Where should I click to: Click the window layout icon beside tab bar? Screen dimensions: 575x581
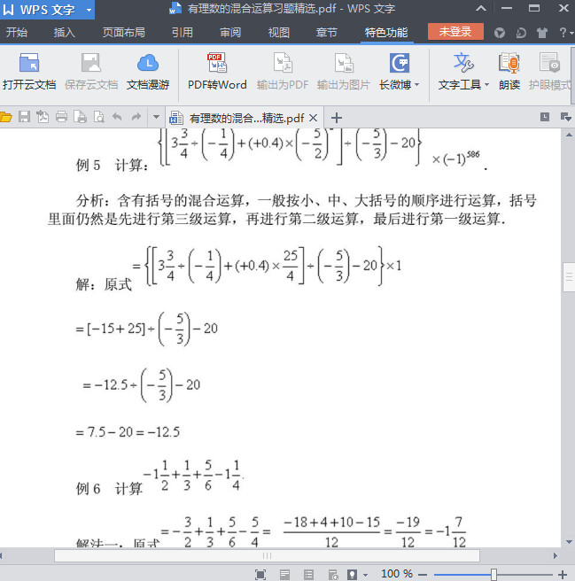(x=545, y=117)
